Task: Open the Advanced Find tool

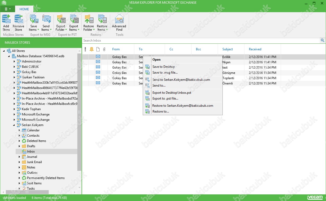Action: point(119,23)
